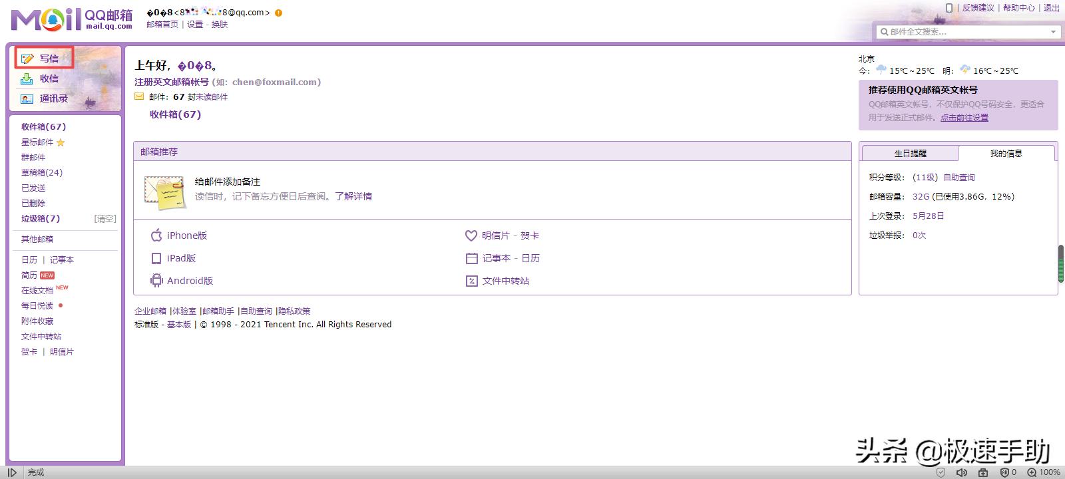Click today's rain weather icon
Viewport: 1065px width, 479px height.
pos(881,69)
